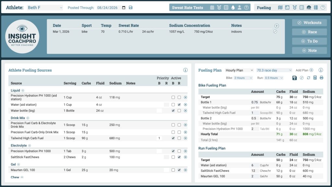Add a new Liquid source
The height and width of the screenshot is (187, 332).
tap(23, 90)
